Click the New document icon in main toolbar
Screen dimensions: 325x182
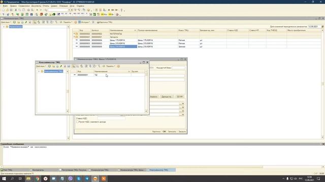[x=3, y=10]
